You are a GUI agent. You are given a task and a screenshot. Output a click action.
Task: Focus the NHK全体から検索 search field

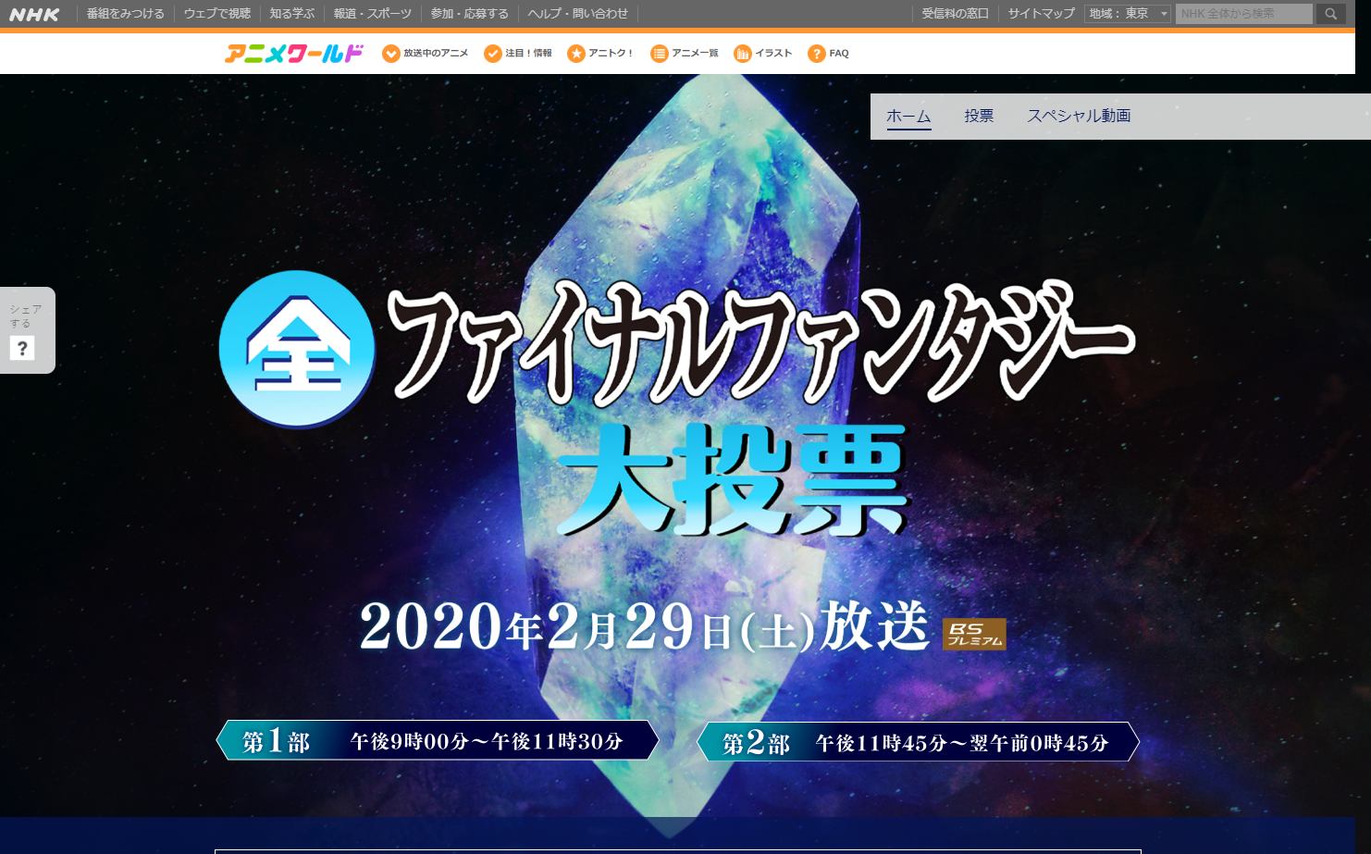[1244, 14]
